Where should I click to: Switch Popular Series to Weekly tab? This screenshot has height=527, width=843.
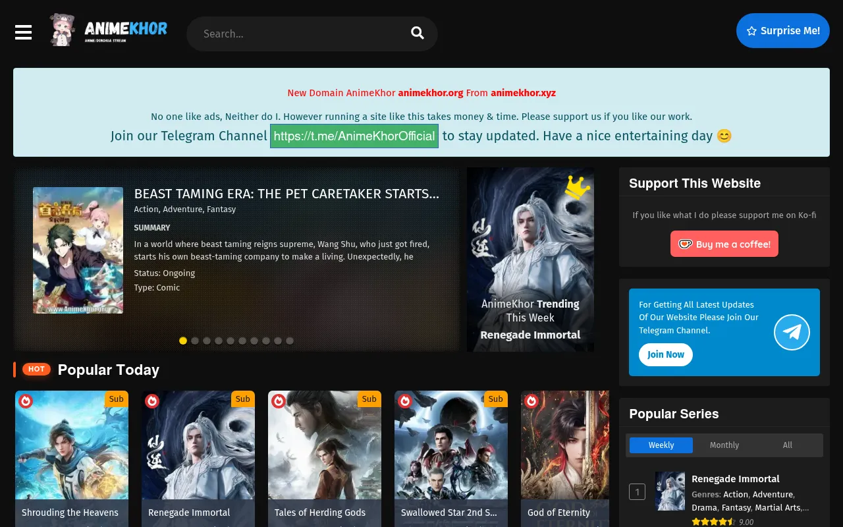(x=661, y=445)
